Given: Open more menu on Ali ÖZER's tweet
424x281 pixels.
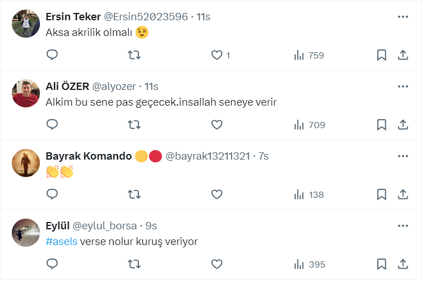Looking at the screenshot, I should 403,87.
